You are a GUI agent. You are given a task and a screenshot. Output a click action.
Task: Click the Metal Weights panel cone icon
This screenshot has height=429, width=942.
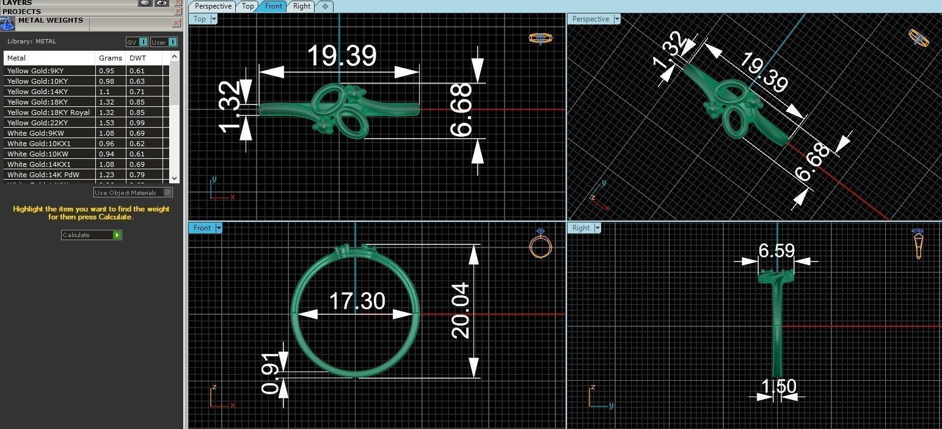[x=7, y=24]
